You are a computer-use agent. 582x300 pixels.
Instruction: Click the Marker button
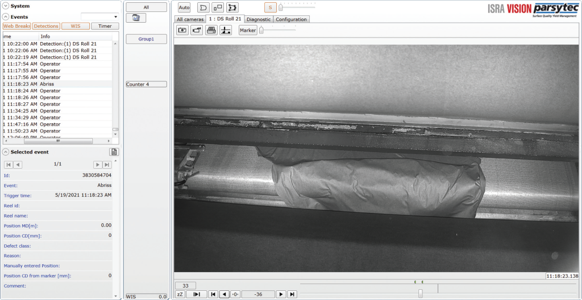248,31
